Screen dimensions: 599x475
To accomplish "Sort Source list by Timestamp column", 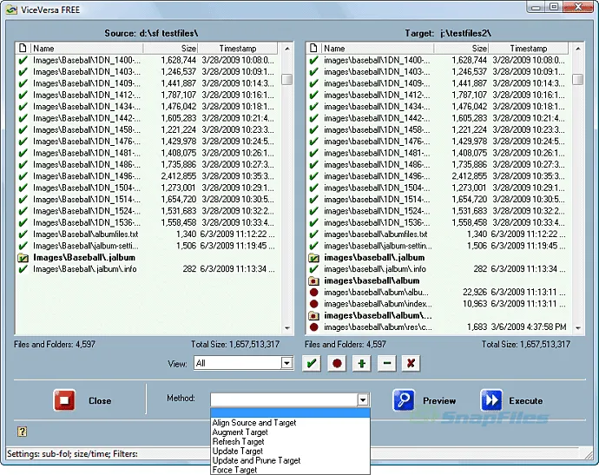I will (x=238, y=48).
